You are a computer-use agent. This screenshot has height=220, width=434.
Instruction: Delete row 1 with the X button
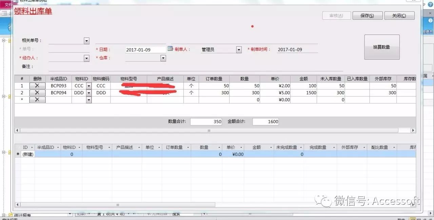pyautogui.click(x=37, y=86)
